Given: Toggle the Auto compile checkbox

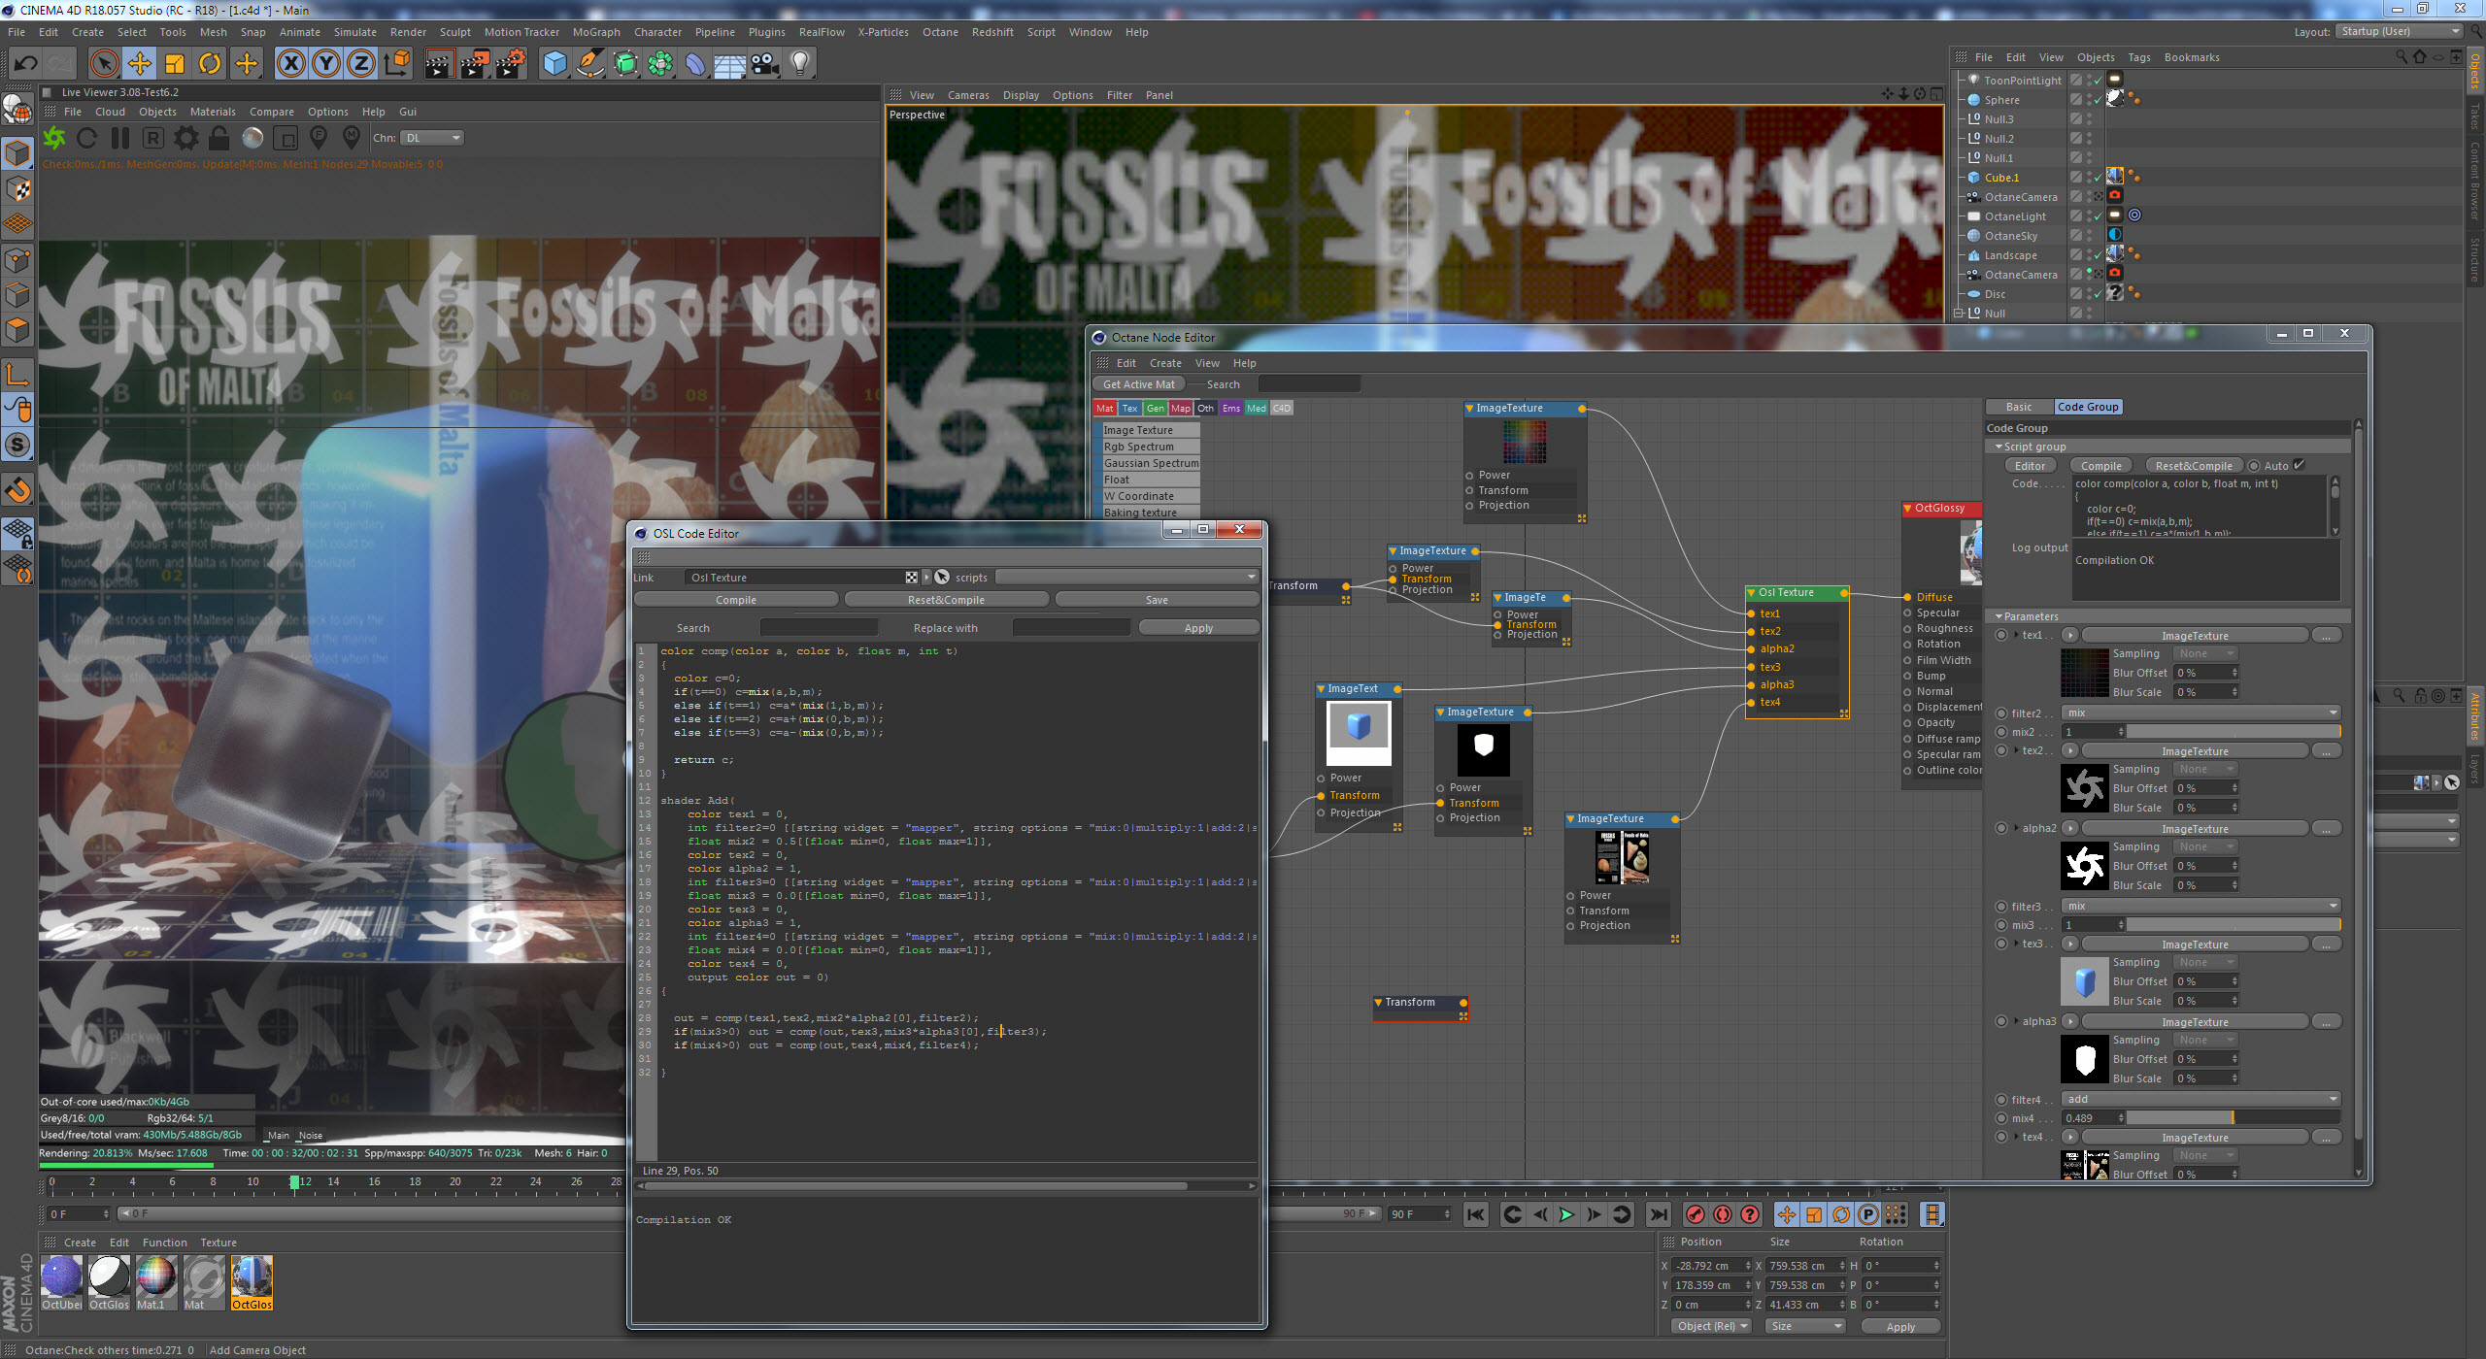Looking at the screenshot, I should (2299, 465).
